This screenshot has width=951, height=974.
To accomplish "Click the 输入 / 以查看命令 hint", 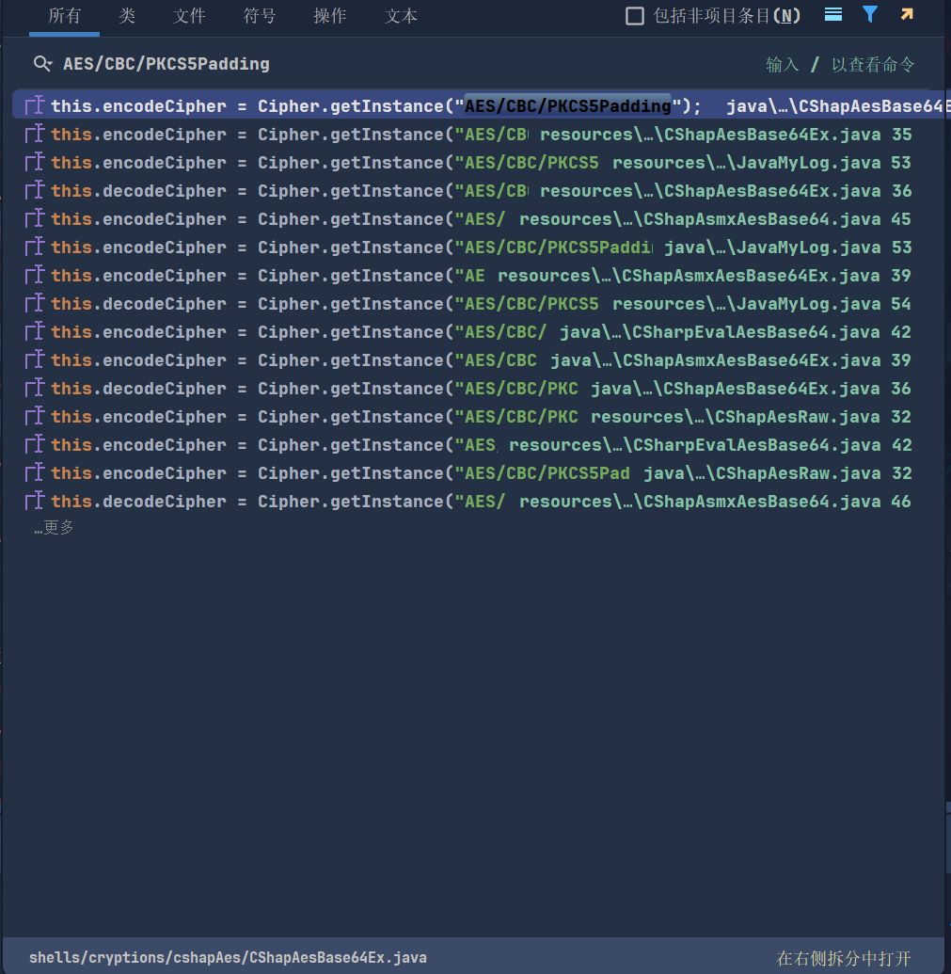I will coord(840,65).
